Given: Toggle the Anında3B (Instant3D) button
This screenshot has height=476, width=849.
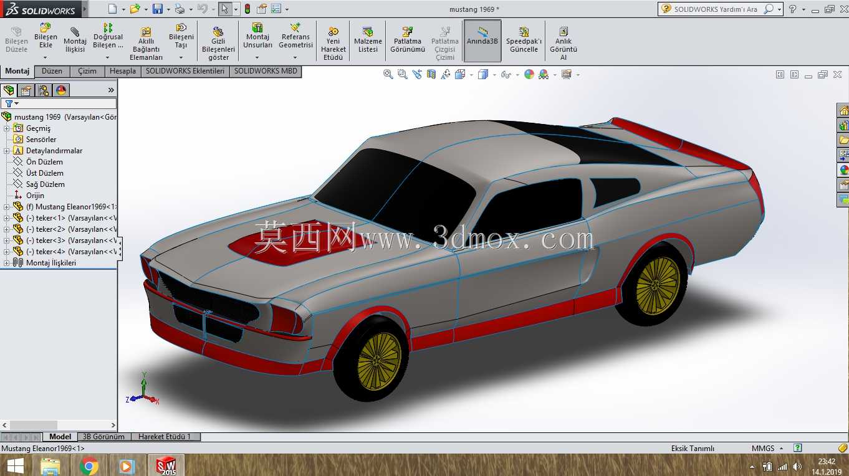Looking at the screenshot, I should coord(482,40).
